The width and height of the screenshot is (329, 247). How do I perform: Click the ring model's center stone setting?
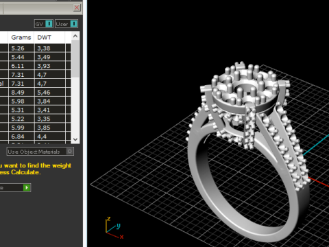(245, 88)
